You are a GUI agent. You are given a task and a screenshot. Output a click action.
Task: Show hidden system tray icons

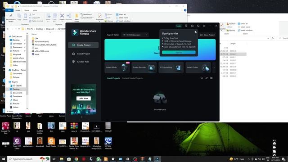tap(249, 159)
